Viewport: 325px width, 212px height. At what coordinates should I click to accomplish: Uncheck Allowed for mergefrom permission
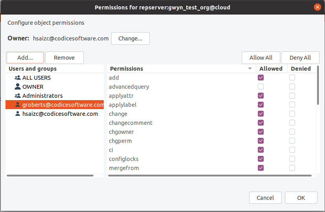pos(261,168)
